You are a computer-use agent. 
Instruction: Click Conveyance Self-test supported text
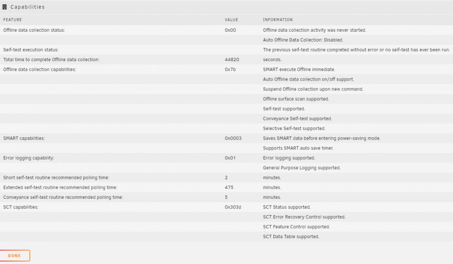pyautogui.click(x=298, y=119)
